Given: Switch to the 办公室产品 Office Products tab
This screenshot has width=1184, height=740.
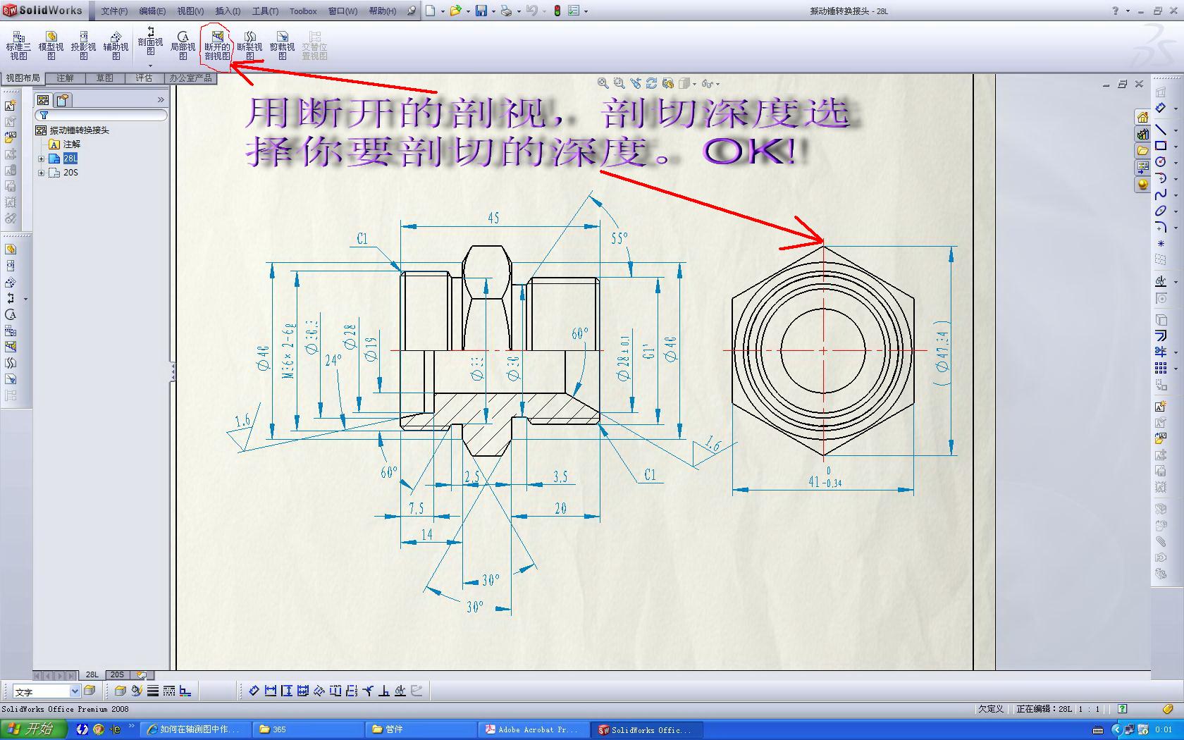Looking at the screenshot, I should [x=191, y=78].
